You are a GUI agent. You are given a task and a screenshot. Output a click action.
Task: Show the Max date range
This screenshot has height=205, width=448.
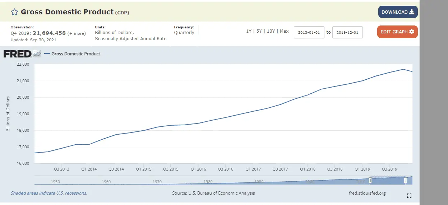coord(284,31)
